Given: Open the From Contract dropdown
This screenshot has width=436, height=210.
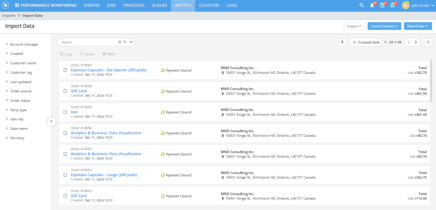Looking at the screenshot, I should [384, 26].
